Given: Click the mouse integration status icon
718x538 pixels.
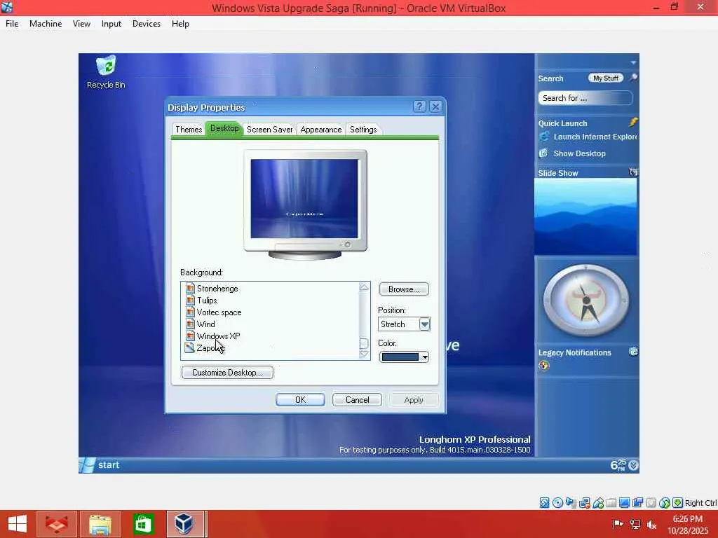Looking at the screenshot, I should coord(665,503).
